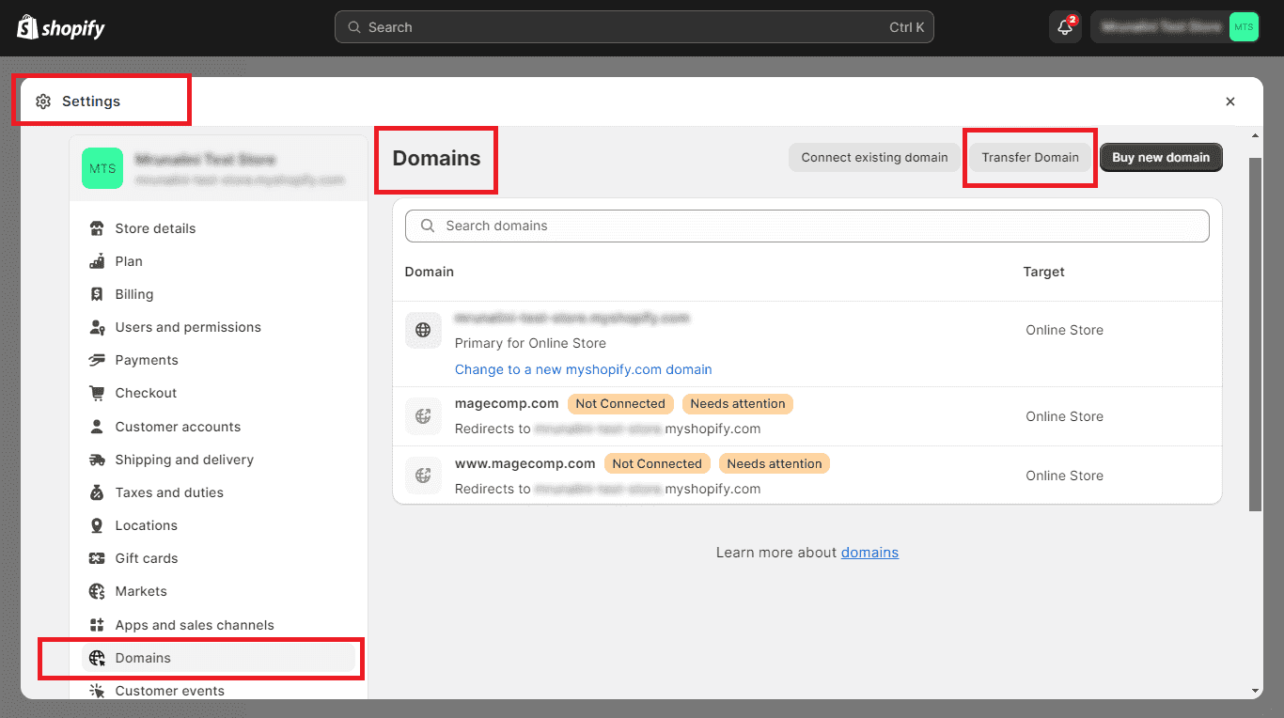The height and width of the screenshot is (718, 1284).
Task: Click the www.magecomp.com domain name
Action: coord(525,463)
